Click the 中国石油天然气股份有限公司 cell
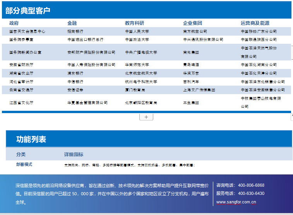 pos(259,52)
